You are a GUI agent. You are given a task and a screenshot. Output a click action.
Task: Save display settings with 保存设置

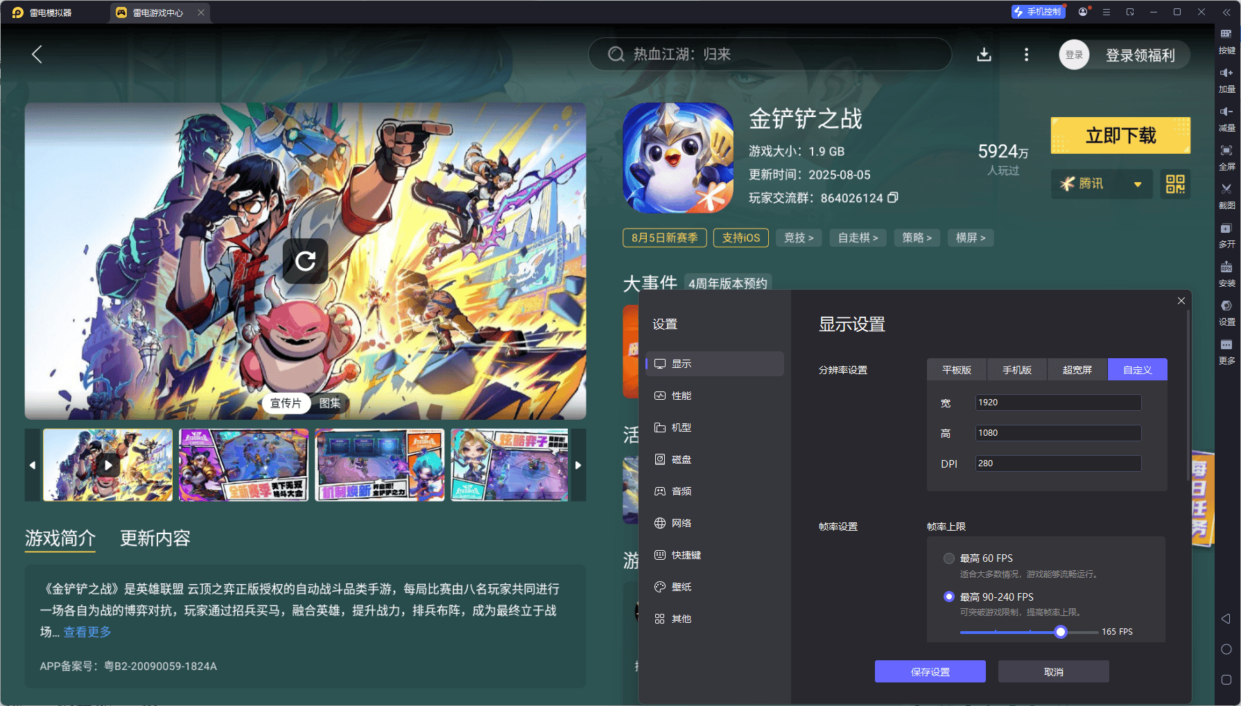pyautogui.click(x=930, y=671)
